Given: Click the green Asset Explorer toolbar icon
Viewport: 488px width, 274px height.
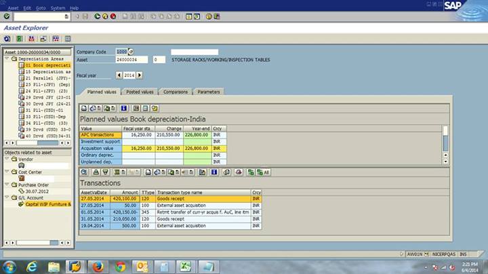Looking at the screenshot, I should 19,39.
